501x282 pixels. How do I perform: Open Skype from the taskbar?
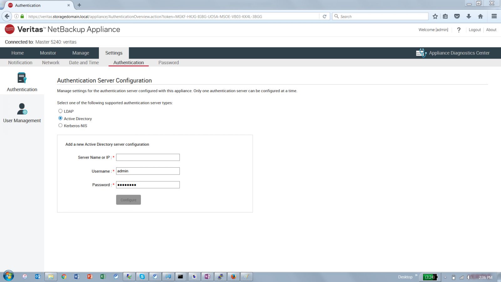click(x=142, y=277)
